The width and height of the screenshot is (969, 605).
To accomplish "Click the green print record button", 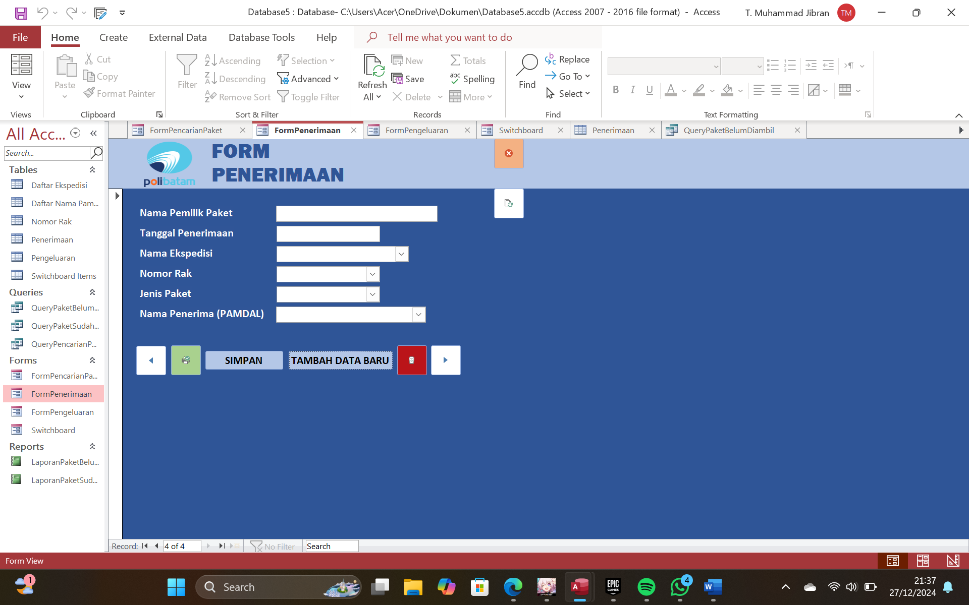I will [x=186, y=360].
